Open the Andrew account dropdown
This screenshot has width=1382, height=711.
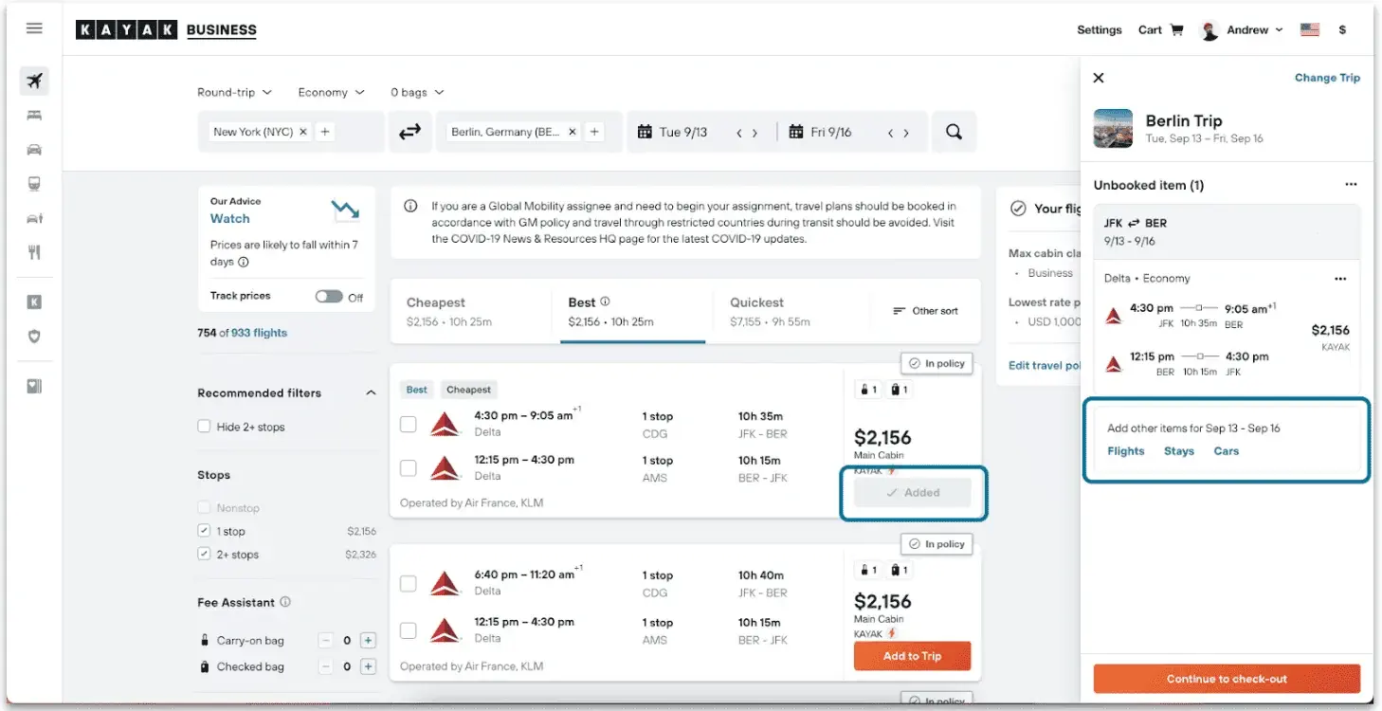(1242, 30)
